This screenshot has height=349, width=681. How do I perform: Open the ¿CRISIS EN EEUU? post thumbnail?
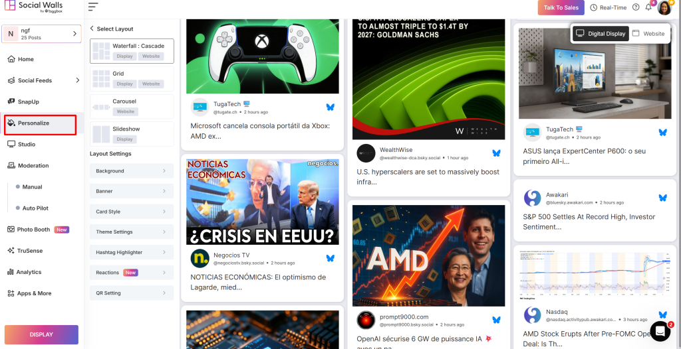[x=262, y=202]
